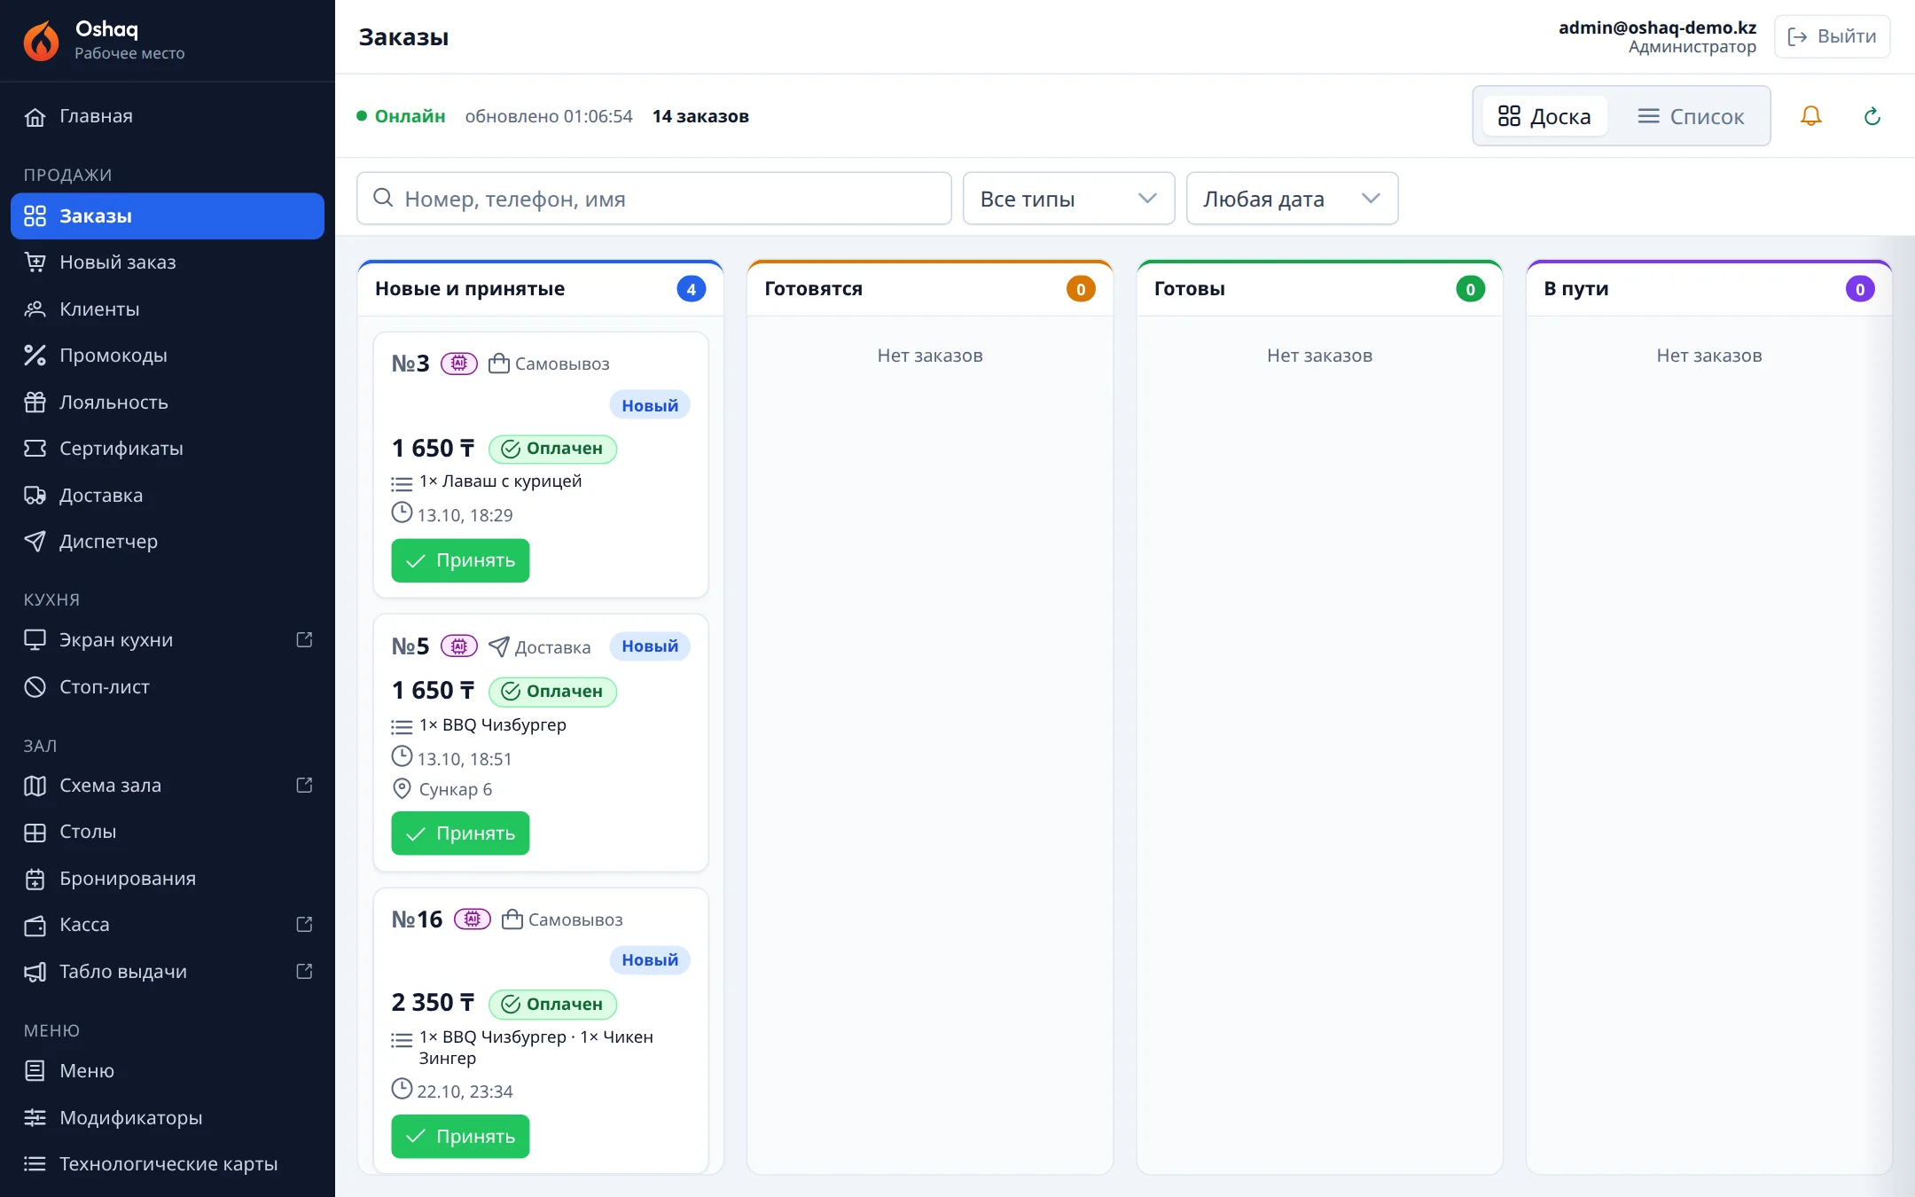Viewport: 1915px width, 1197px height.
Task: Open Лояльность section
Action: pyautogui.click(x=168, y=403)
